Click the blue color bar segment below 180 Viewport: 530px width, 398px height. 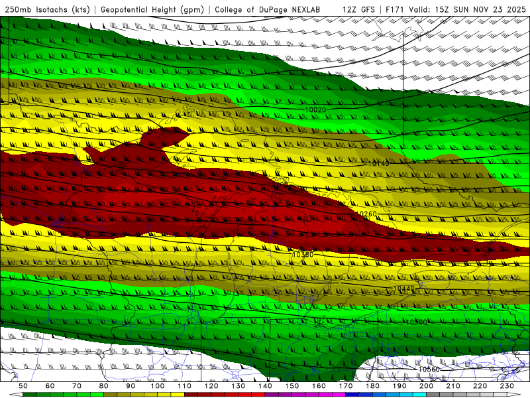[379, 395]
